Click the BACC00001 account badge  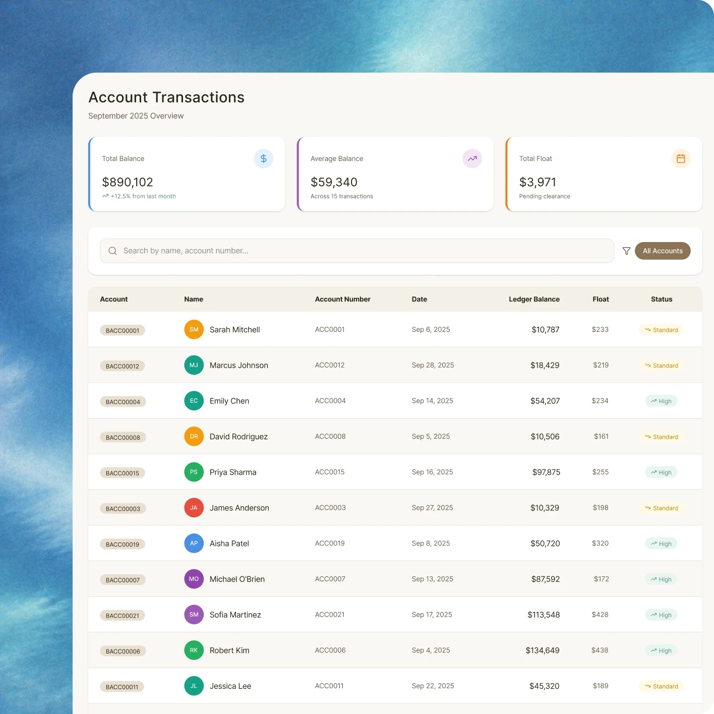[x=123, y=330]
